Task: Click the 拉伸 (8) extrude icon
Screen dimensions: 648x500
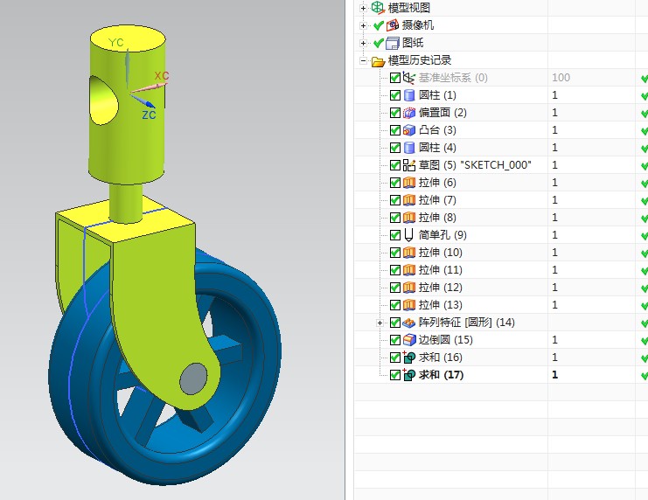Action: tap(408, 218)
